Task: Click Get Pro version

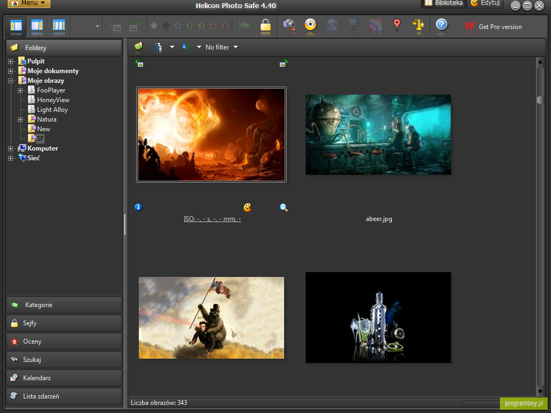Action: pos(493,27)
